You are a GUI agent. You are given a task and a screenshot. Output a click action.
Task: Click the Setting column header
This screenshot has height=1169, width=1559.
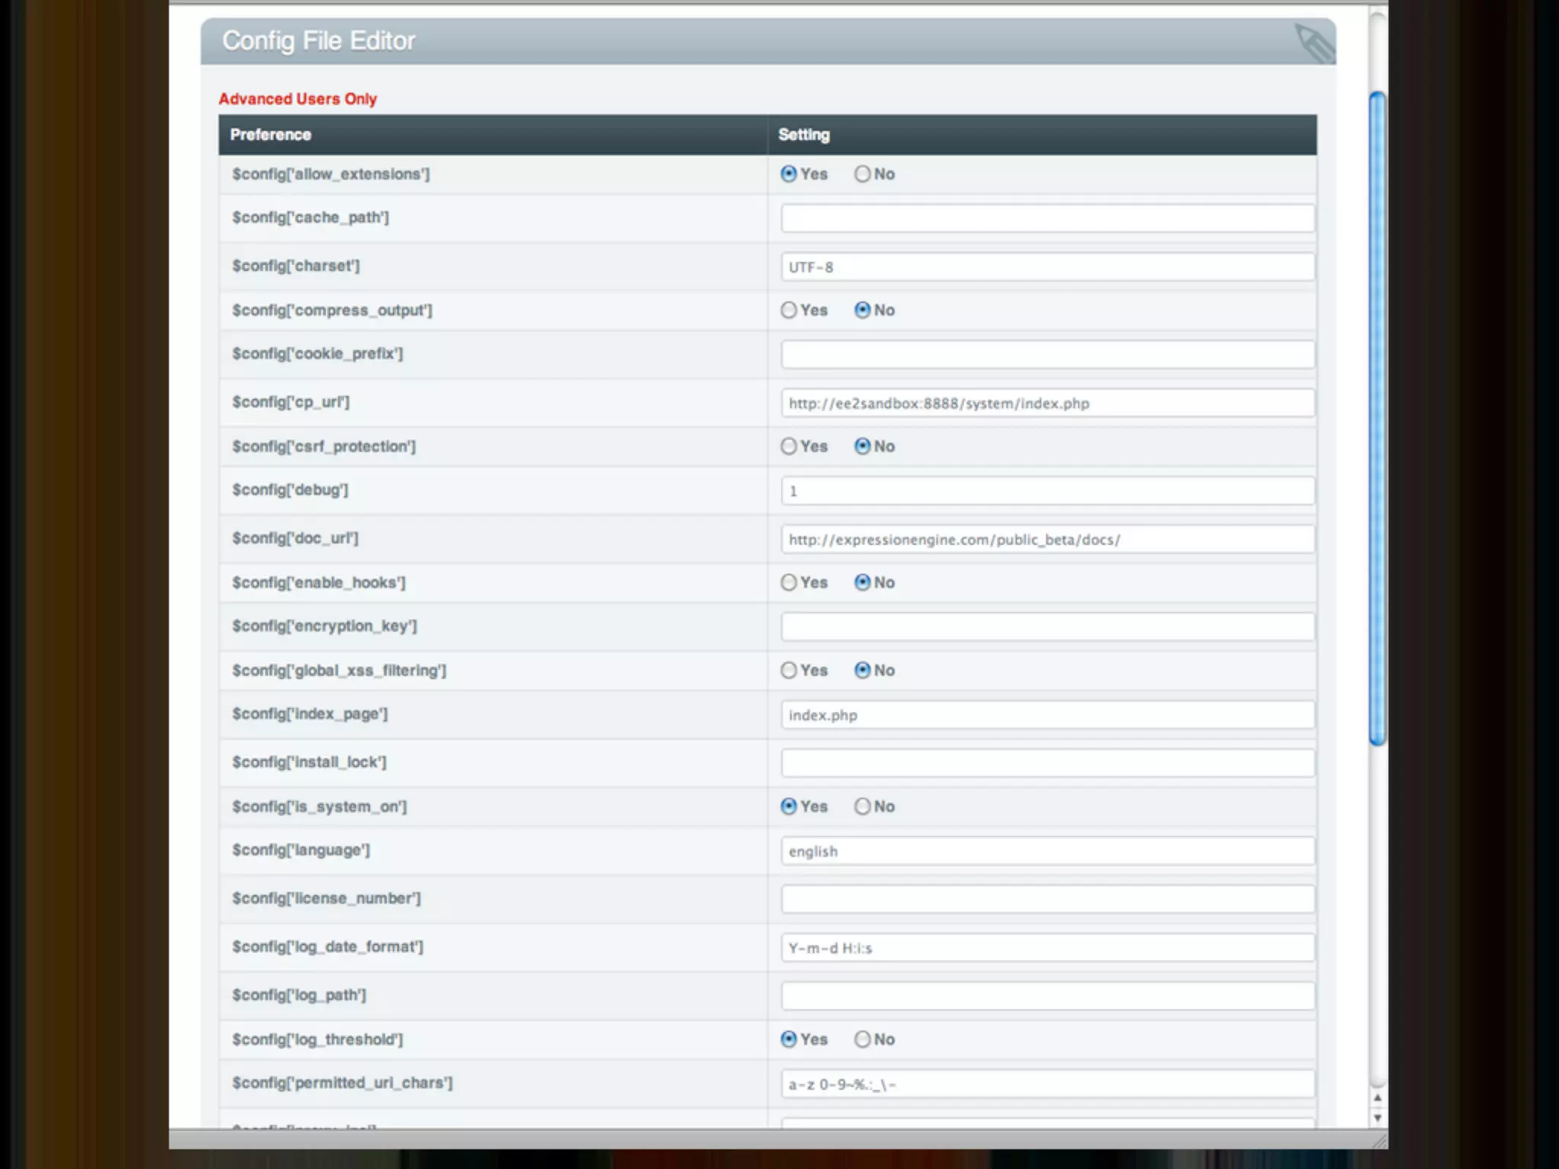tap(804, 135)
